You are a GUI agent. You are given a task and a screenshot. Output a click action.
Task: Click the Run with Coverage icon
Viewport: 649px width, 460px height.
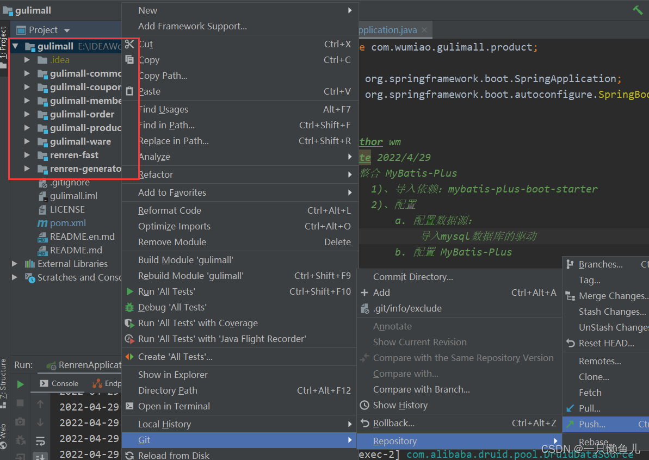pyautogui.click(x=129, y=323)
